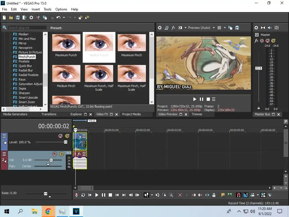Stop the video preview playback

(208, 99)
